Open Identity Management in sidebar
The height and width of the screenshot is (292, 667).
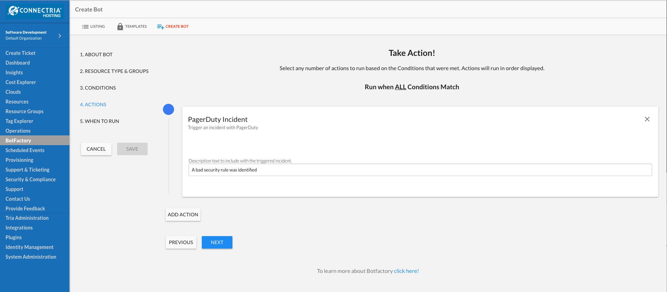pyautogui.click(x=30, y=247)
